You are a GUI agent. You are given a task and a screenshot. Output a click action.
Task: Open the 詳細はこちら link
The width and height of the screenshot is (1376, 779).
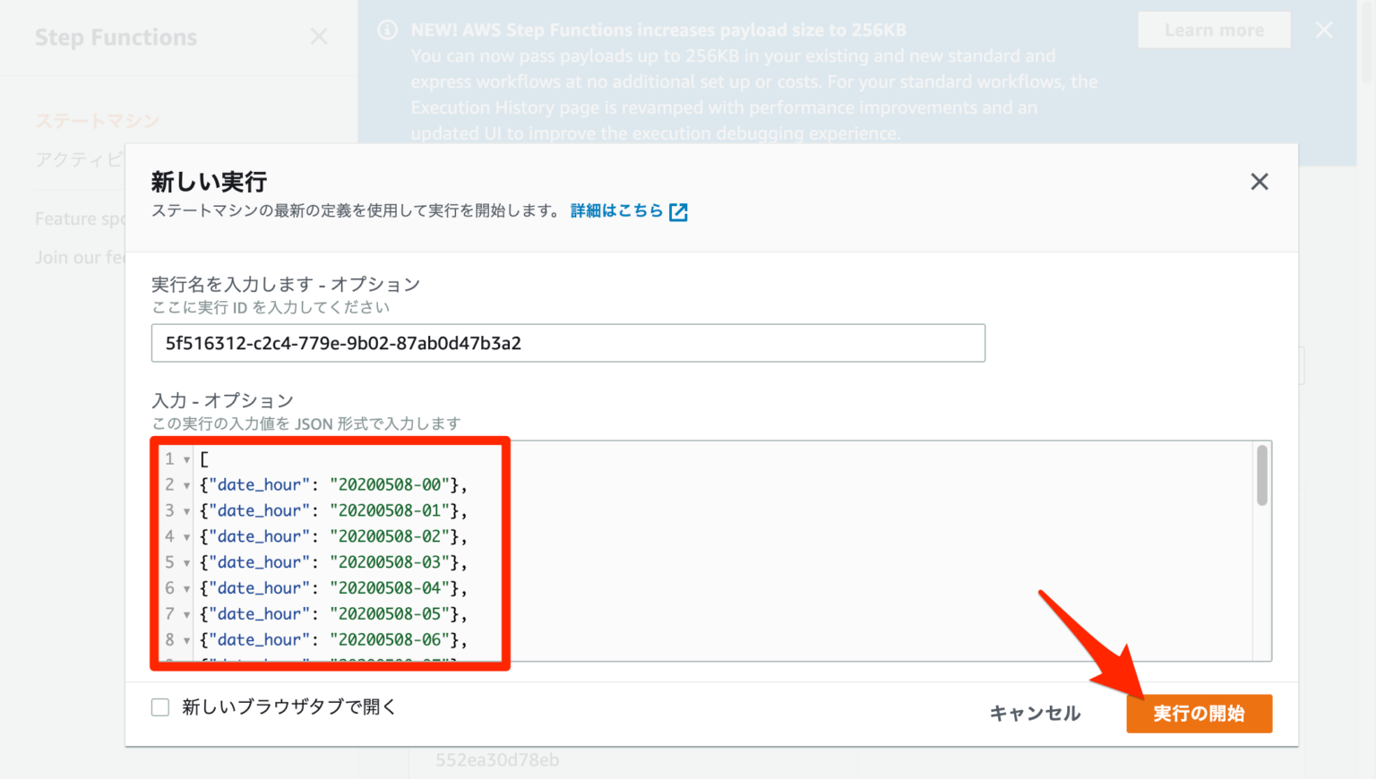click(x=616, y=211)
